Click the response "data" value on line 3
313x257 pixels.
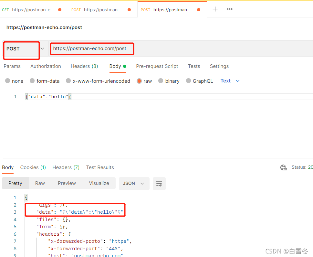click(91, 212)
